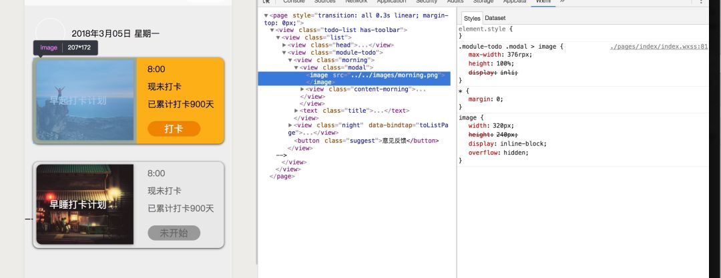Switch to the Dataset tab
Screen dimensions: 721x278
[x=495, y=18]
